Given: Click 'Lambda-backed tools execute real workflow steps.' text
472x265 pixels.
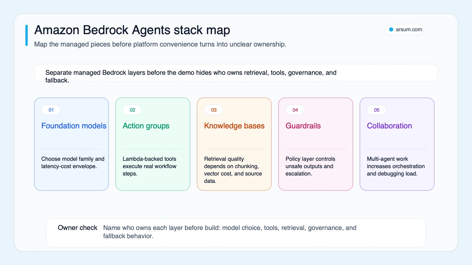Looking at the screenshot, I should [150, 166].
